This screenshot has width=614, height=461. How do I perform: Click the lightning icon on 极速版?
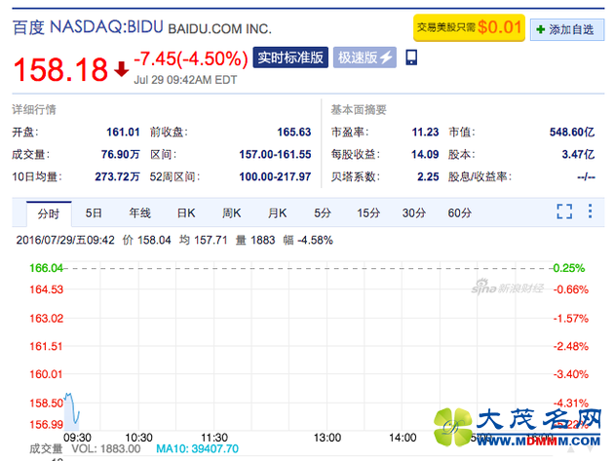coord(386,58)
